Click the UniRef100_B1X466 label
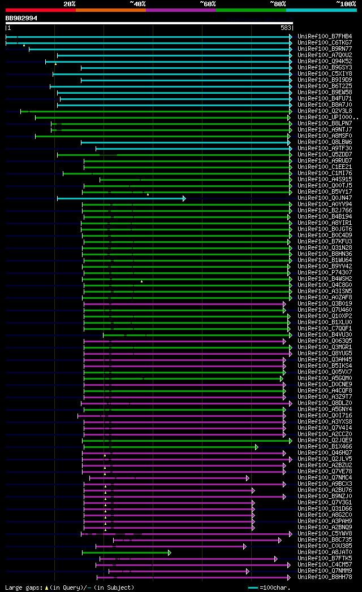 pos(325,446)
